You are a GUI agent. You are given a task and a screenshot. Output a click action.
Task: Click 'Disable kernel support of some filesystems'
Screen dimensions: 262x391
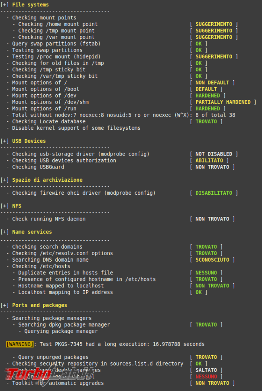(x=76, y=128)
